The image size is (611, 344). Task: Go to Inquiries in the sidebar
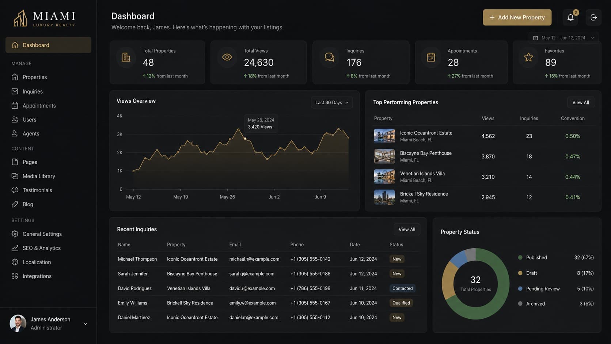point(48,91)
